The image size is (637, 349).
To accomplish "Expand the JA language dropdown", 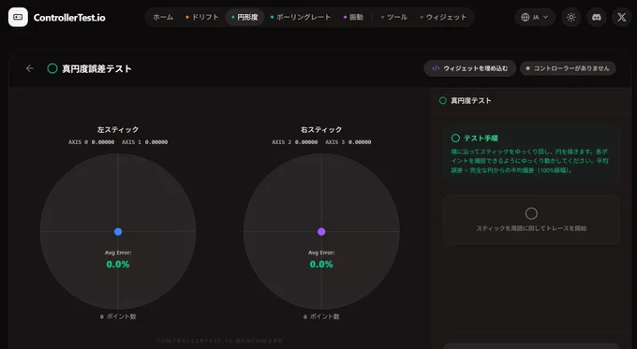I will pyautogui.click(x=535, y=17).
